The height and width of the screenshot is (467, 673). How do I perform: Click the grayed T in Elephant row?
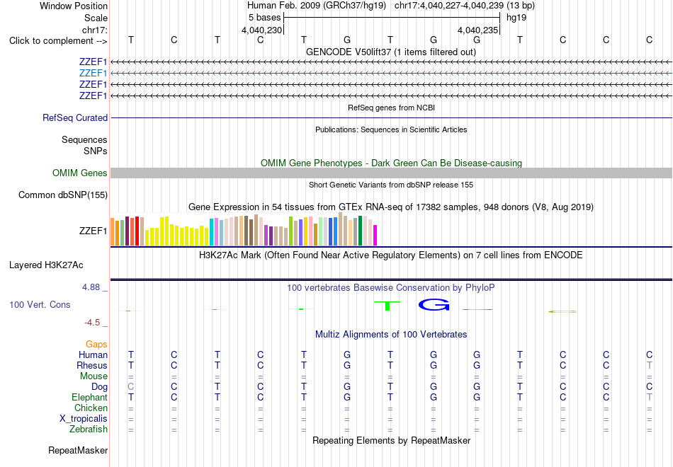point(650,397)
